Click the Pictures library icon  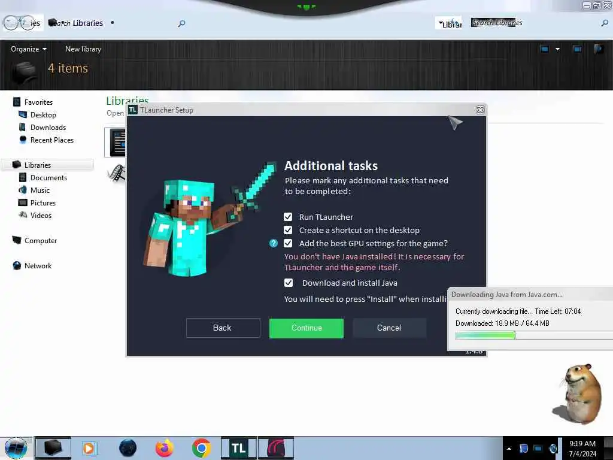click(23, 202)
